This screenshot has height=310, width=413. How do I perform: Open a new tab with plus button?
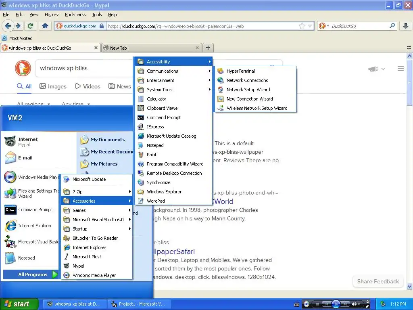[208, 48]
